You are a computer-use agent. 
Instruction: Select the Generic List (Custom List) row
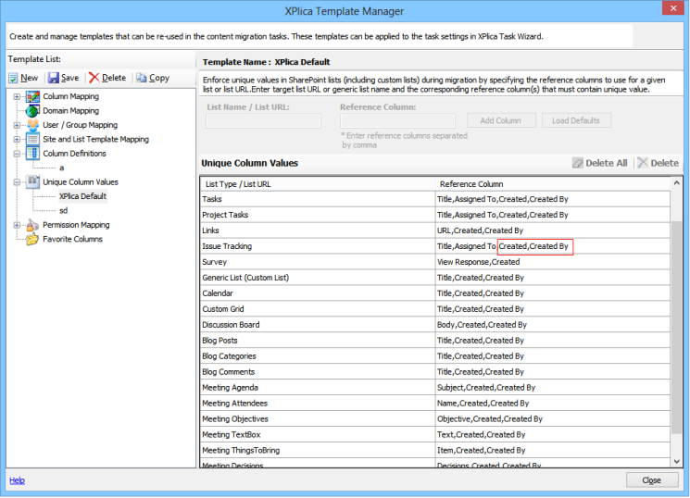(x=435, y=278)
